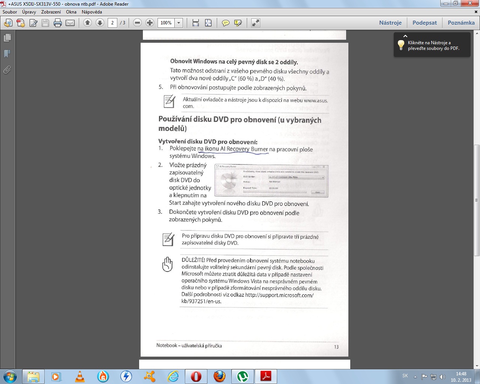Screen dimensions: 480x384
Task: Launch VLC media player from taskbar
Action: pyautogui.click(x=80, y=376)
